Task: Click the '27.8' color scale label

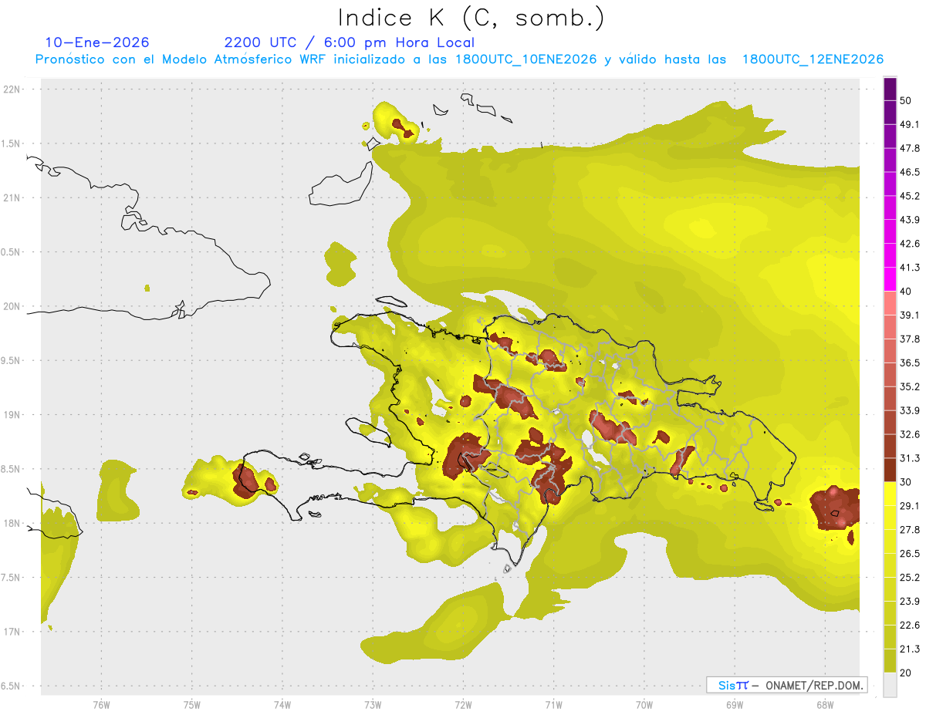Action: pyautogui.click(x=910, y=529)
